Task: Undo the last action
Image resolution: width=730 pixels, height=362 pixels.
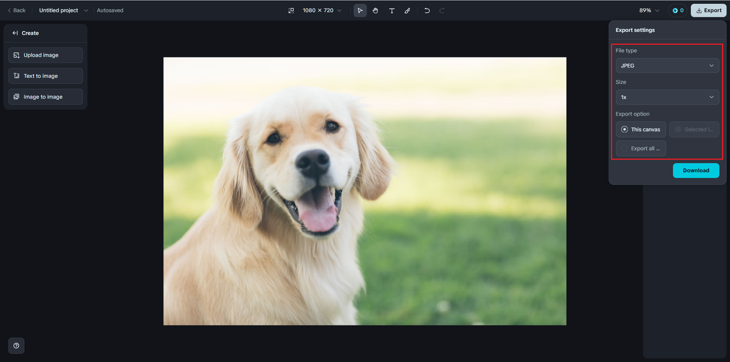Action: [427, 10]
